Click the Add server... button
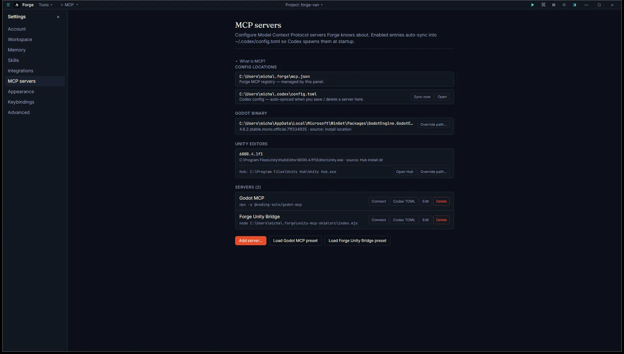Viewport: 624px width, 354px height. pos(250,241)
